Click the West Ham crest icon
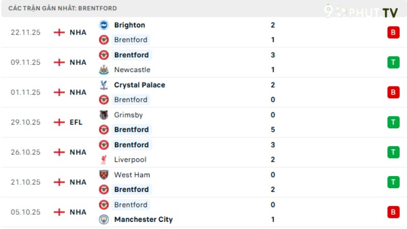The image size is (407, 229). pyautogui.click(x=104, y=175)
